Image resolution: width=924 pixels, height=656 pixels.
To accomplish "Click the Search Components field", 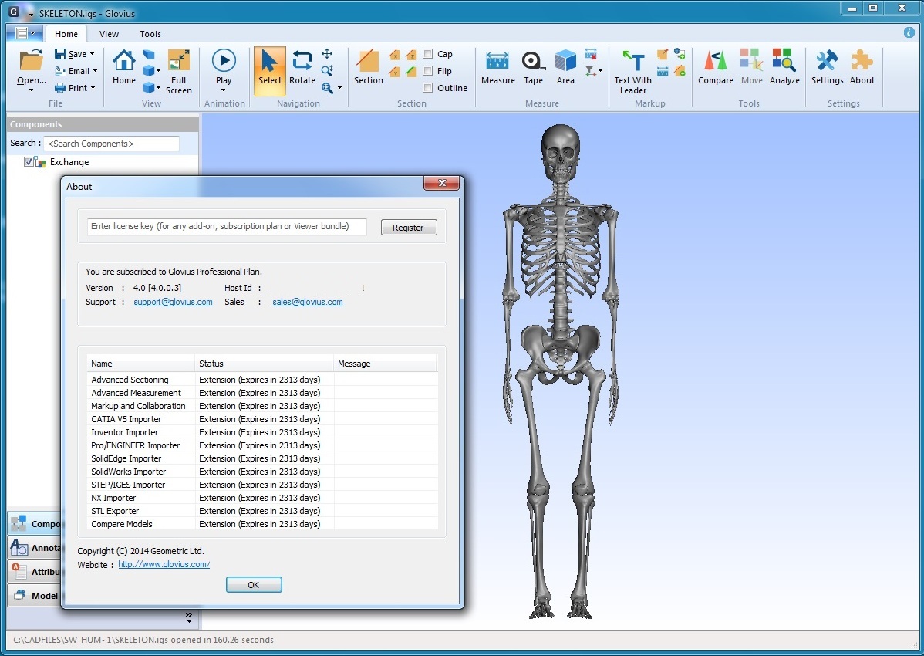I will pos(111,144).
